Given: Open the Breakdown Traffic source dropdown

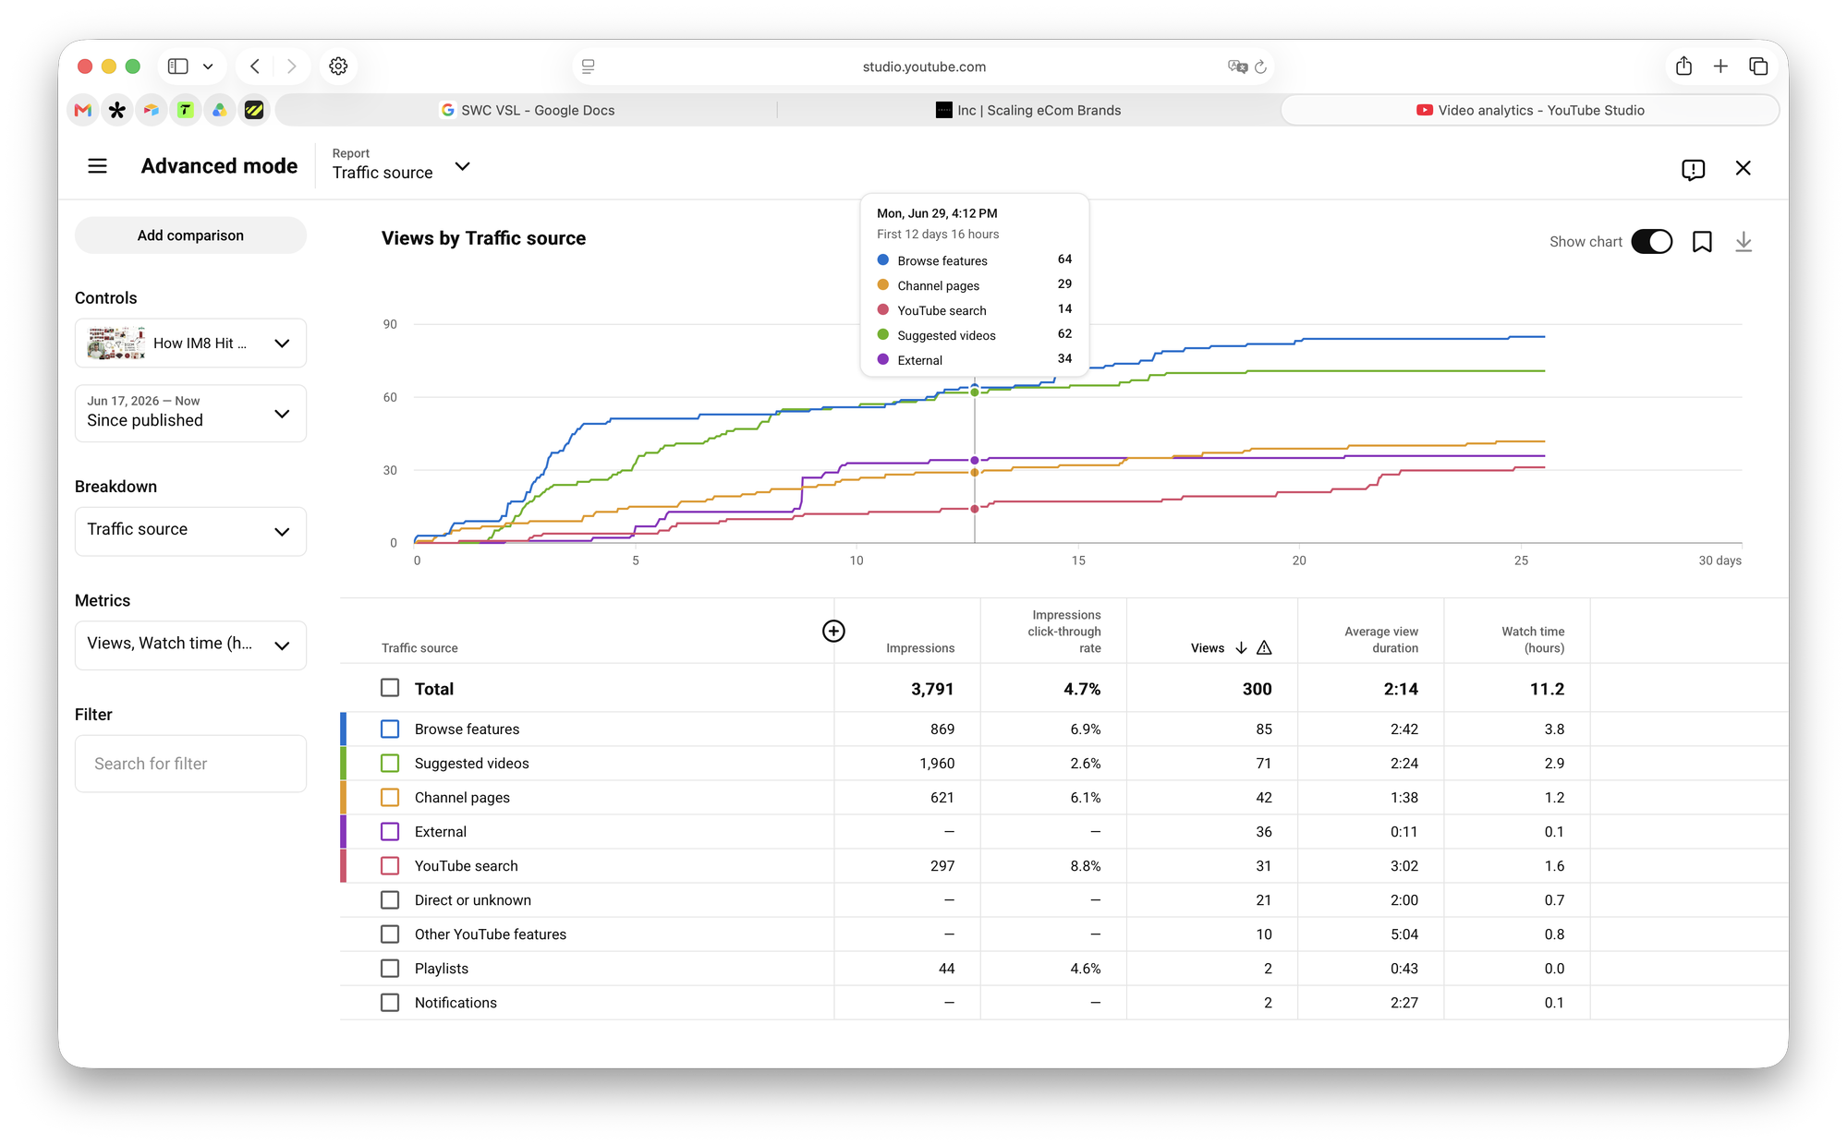Looking at the screenshot, I should click(190, 531).
